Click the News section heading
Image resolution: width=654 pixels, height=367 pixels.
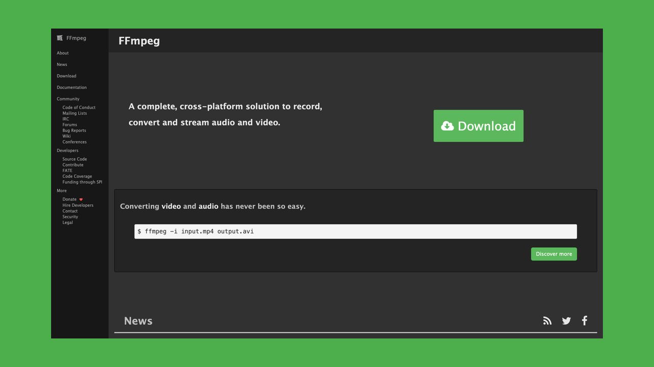click(138, 321)
